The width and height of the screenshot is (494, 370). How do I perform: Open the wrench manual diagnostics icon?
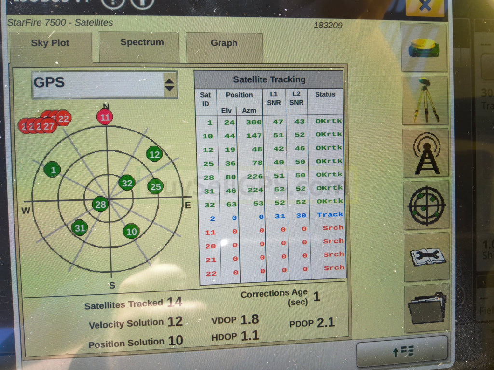426,257
